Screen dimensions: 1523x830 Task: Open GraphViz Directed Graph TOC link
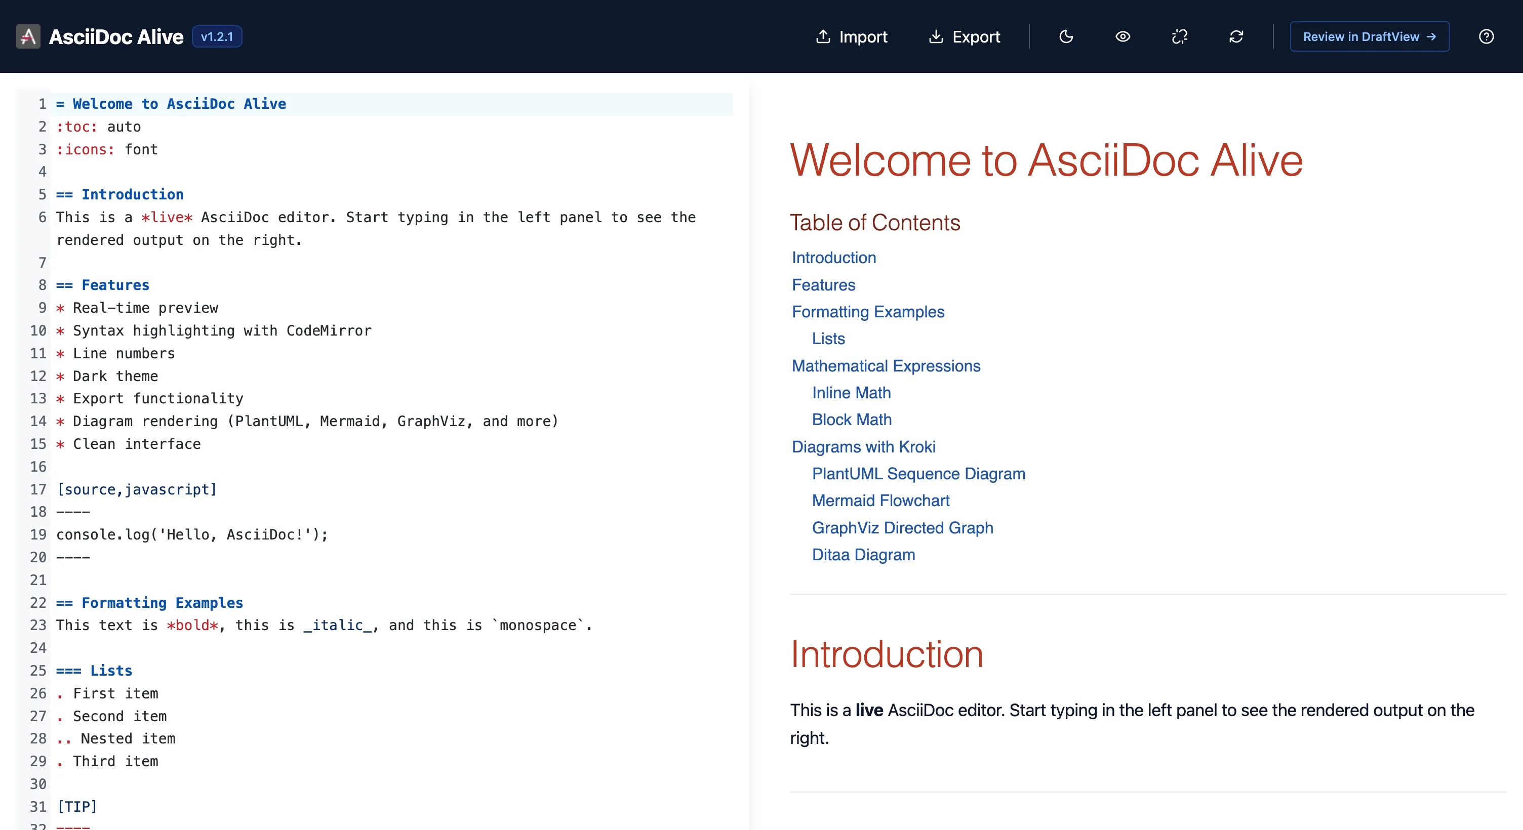click(x=902, y=528)
